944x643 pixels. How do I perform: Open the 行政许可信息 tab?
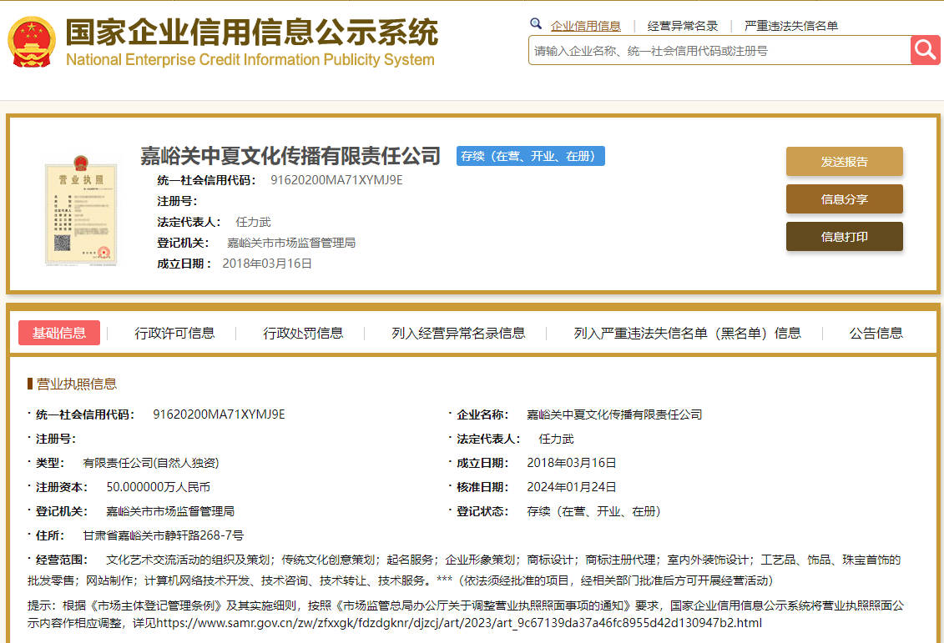[174, 333]
